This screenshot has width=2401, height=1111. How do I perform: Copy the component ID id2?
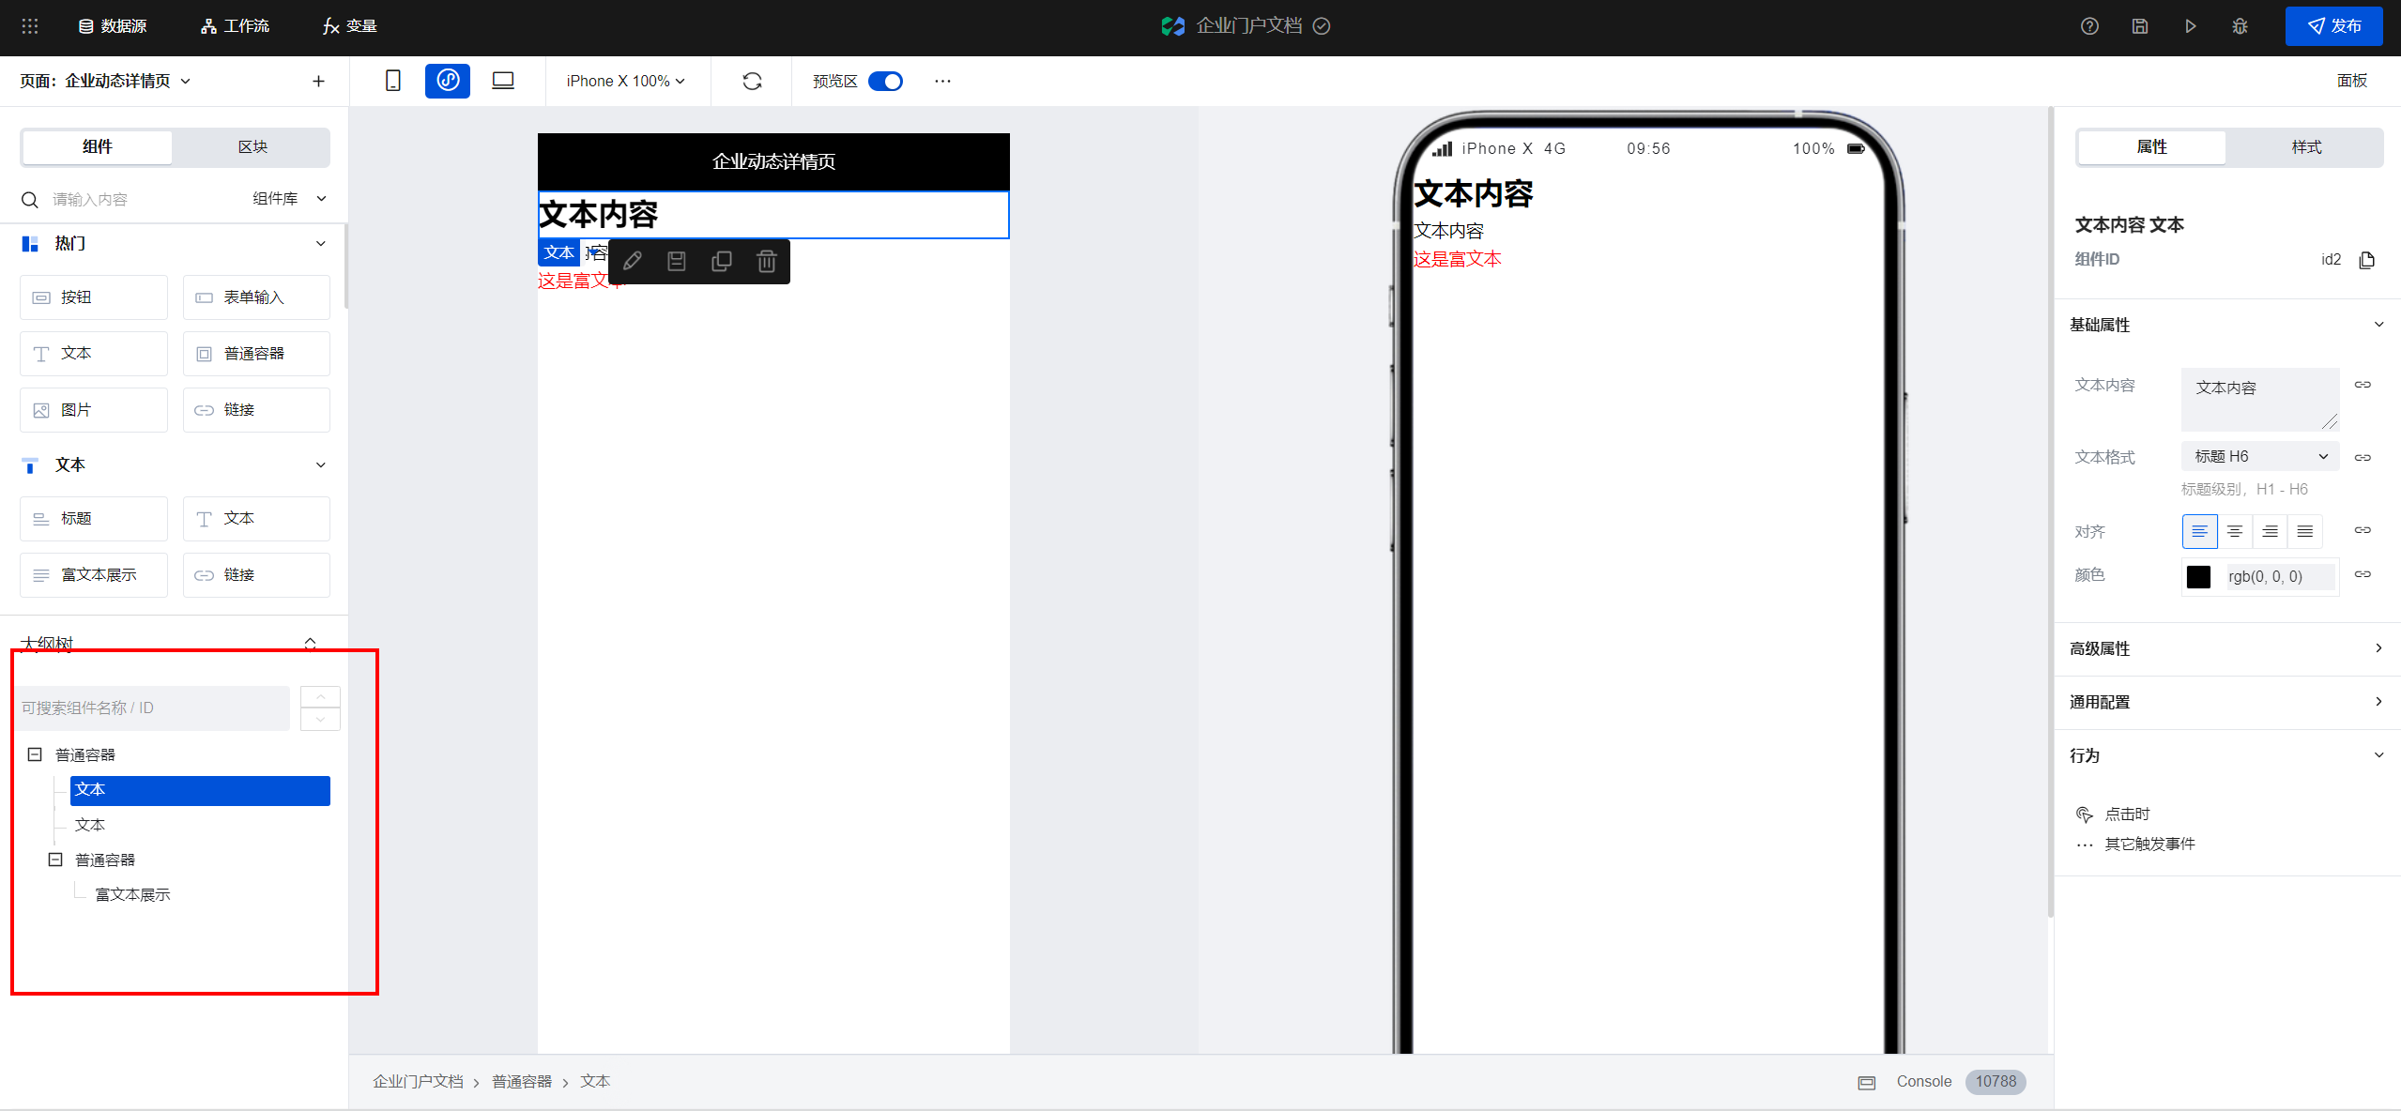click(2366, 260)
